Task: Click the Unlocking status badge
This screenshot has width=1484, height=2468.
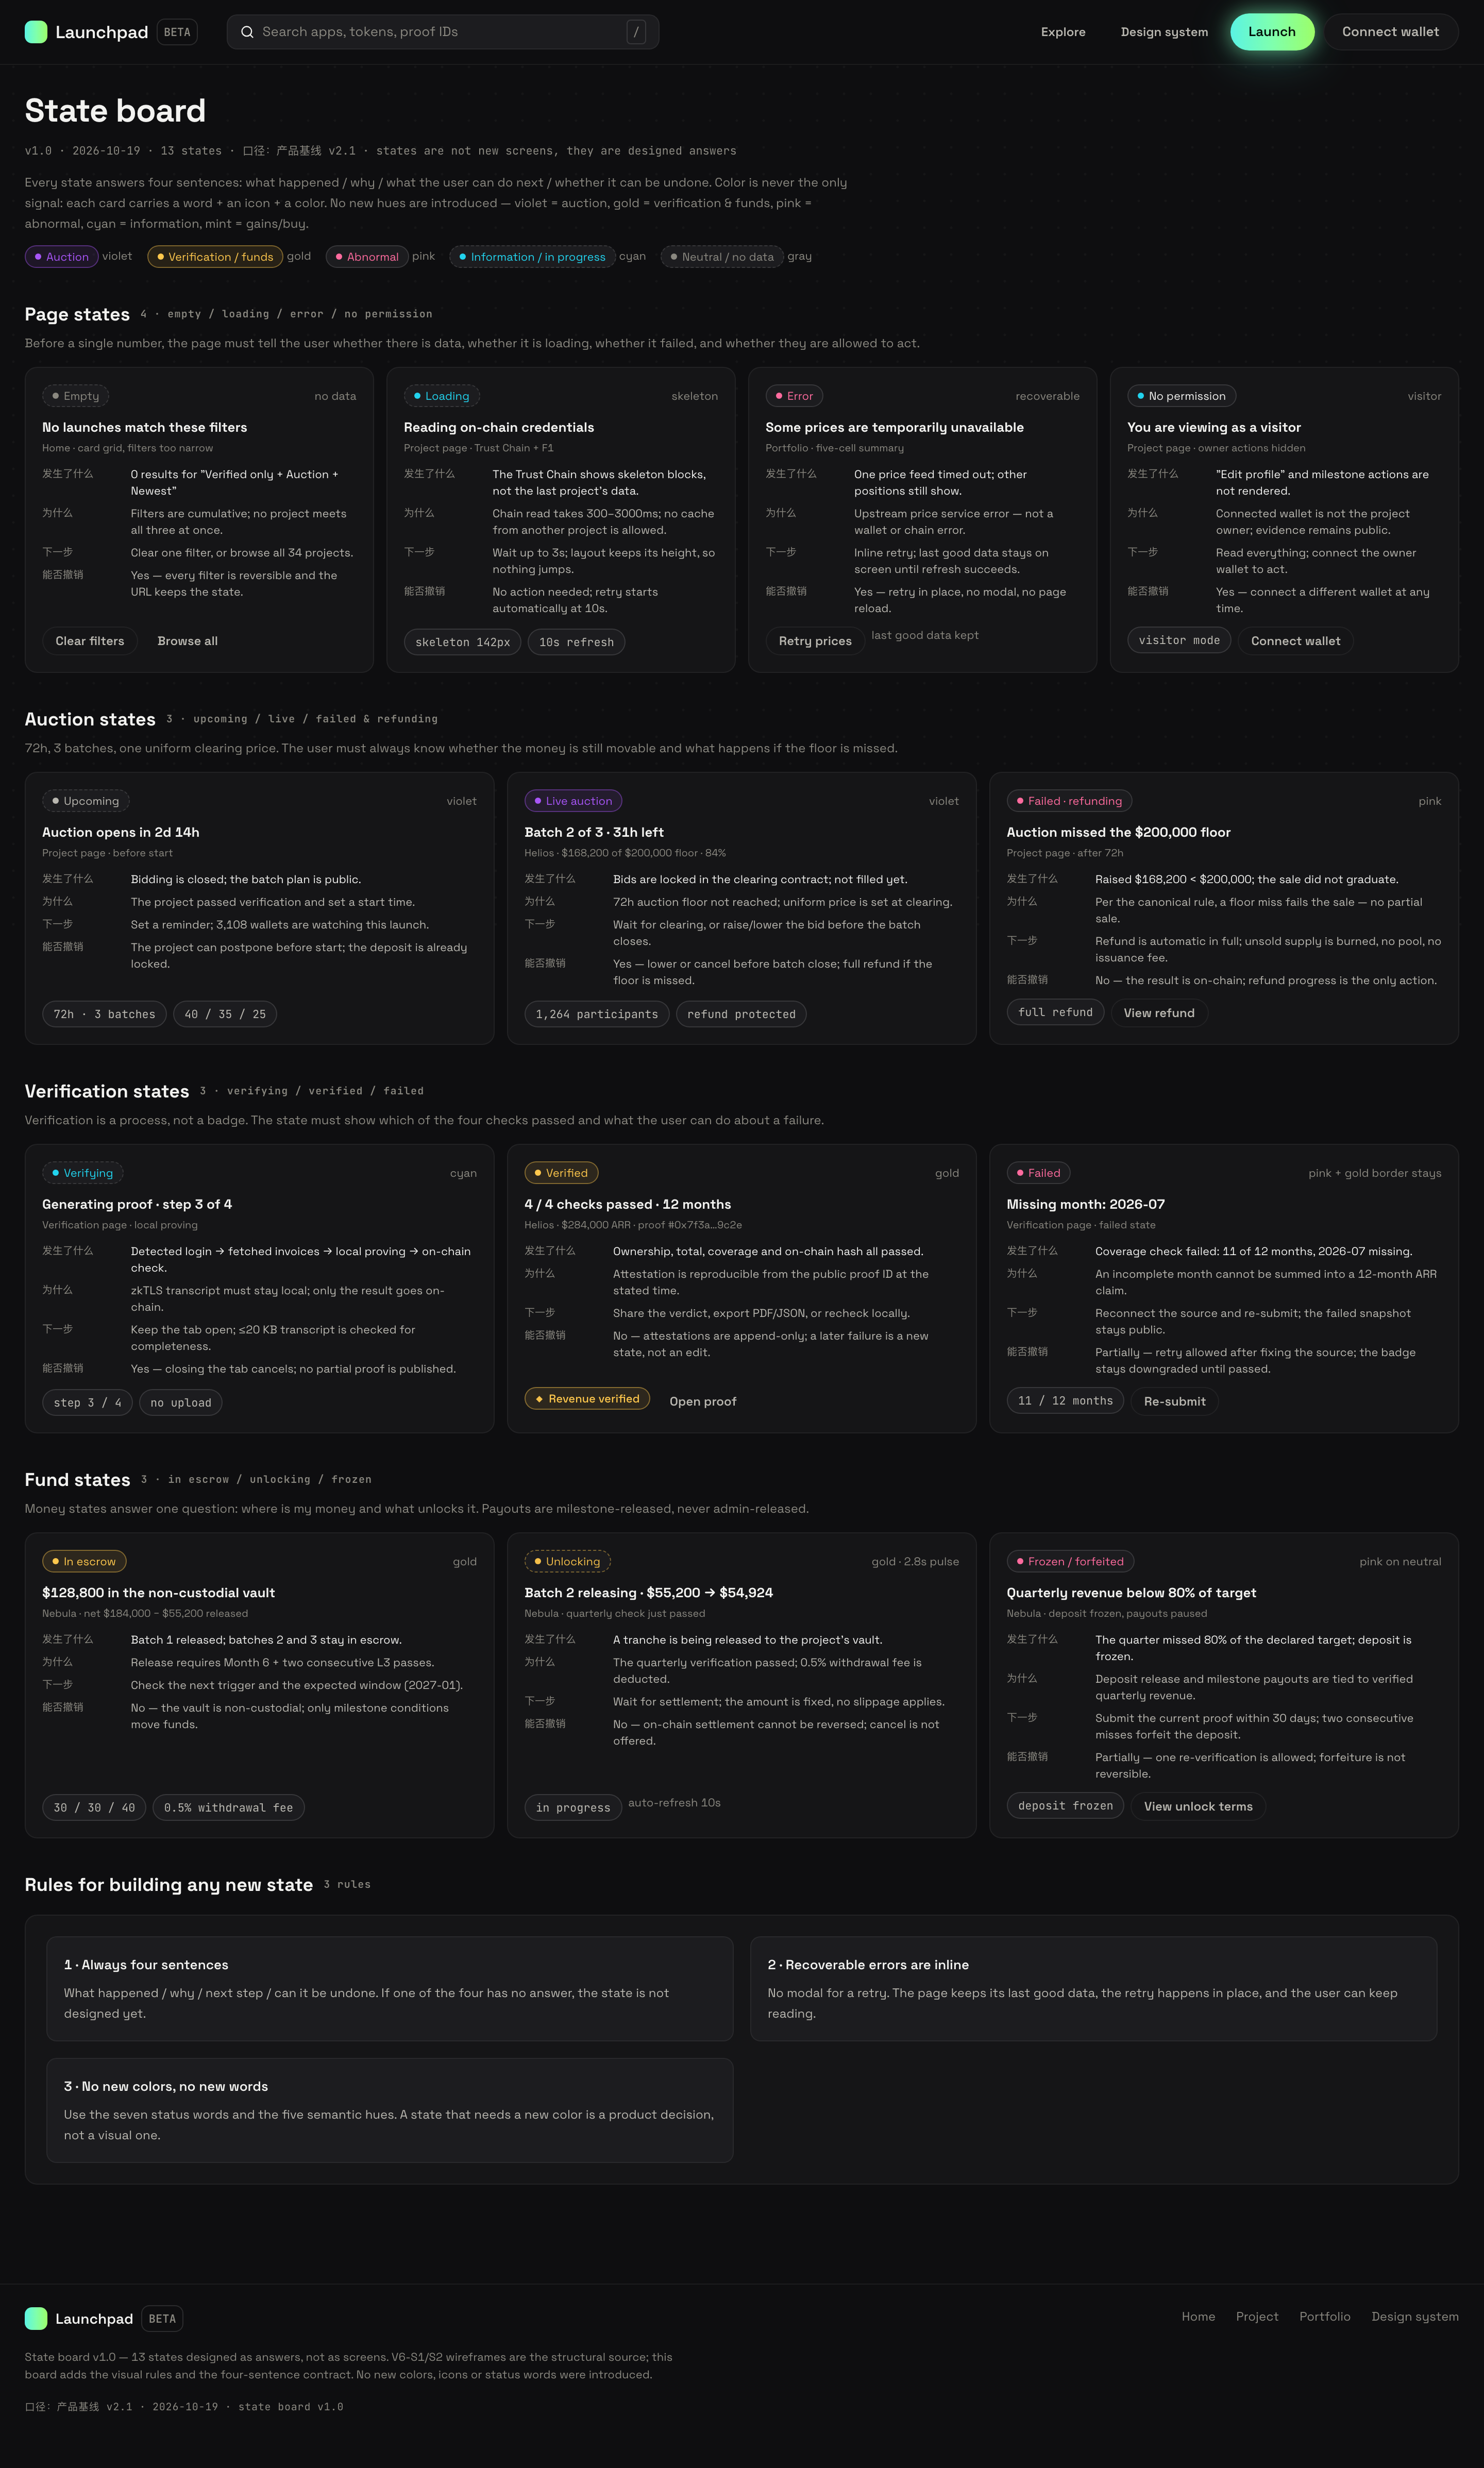Action: pyautogui.click(x=567, y=1561)
